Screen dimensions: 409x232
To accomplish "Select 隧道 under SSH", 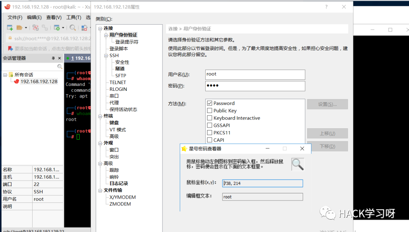I will (x=120, y=69).
